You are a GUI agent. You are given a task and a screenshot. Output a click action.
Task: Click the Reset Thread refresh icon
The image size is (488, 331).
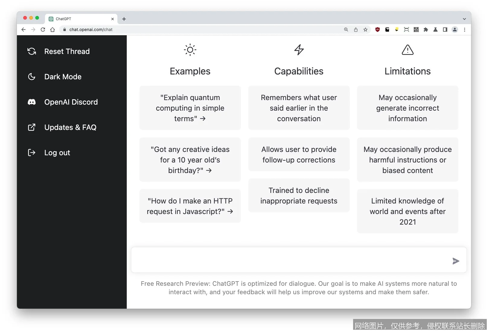pyautogui.click(x=32, y=51)
